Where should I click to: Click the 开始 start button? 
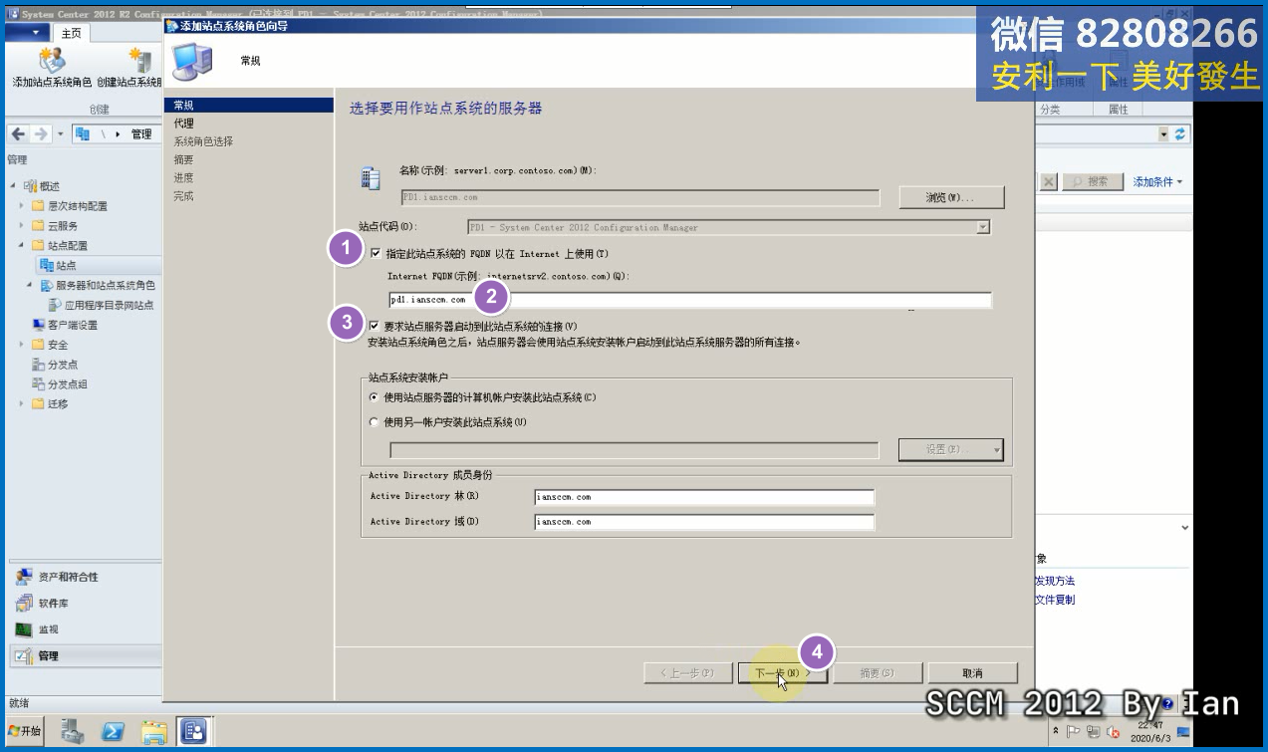(x=24, y=731)
